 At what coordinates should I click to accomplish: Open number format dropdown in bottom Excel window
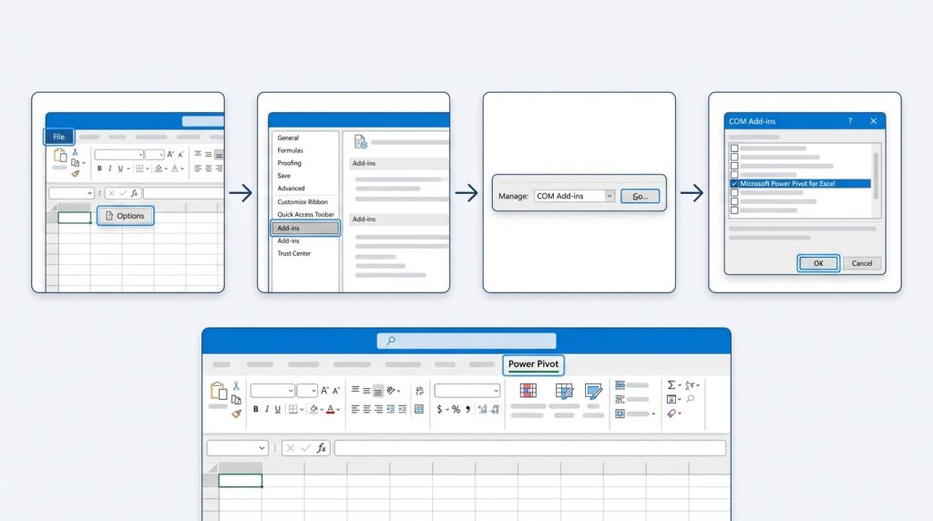495,391
